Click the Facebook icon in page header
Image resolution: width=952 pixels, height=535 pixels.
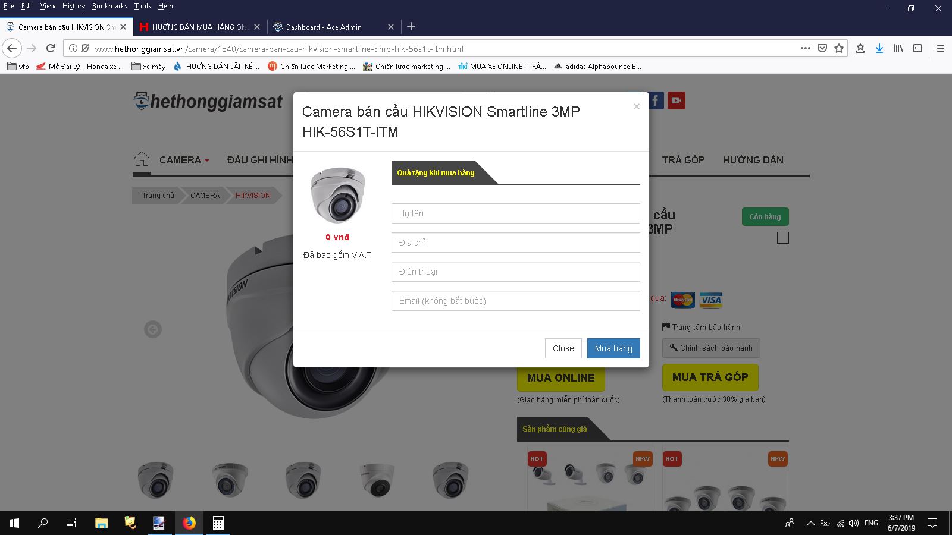point(655,100)
